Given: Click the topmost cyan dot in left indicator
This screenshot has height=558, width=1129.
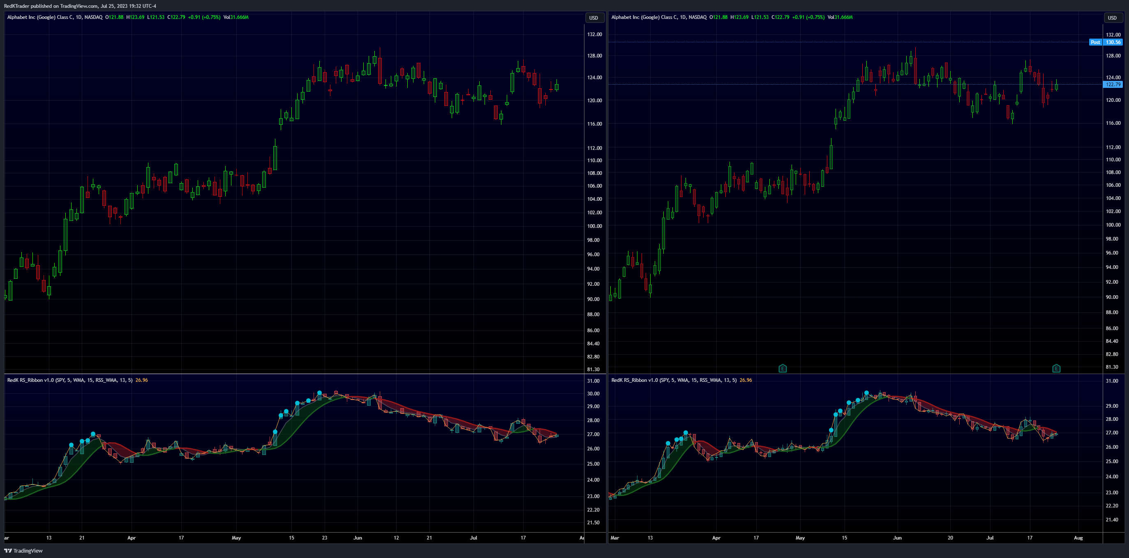Looking at the screenshot, I should click(x=319, y=393).
